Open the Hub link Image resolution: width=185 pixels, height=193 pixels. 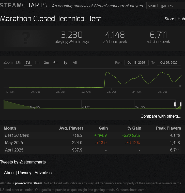[x=181, y=19]
